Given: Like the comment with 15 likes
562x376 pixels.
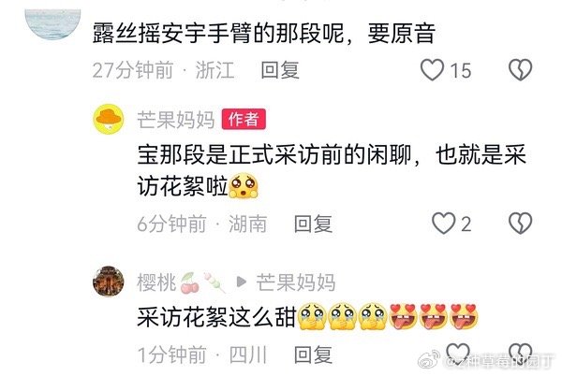Looking at the screenshot, I should pyautogui.click(x=432, y=69).
